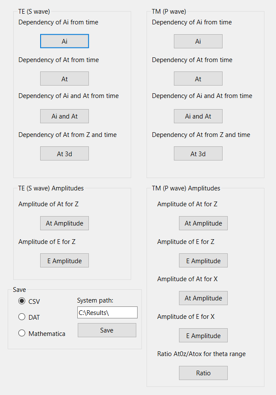Click At Amplitude in TE (S wave) Amplitudes
The height and width of the screenshot is (395, 276).
click(65, 223)
